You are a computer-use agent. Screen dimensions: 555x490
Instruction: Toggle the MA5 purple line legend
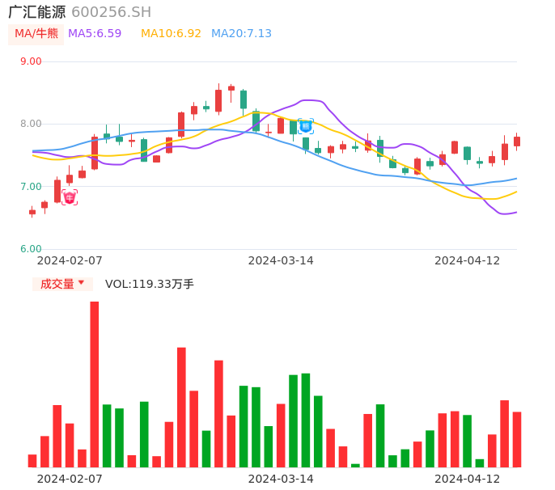(x=95, y=34)
